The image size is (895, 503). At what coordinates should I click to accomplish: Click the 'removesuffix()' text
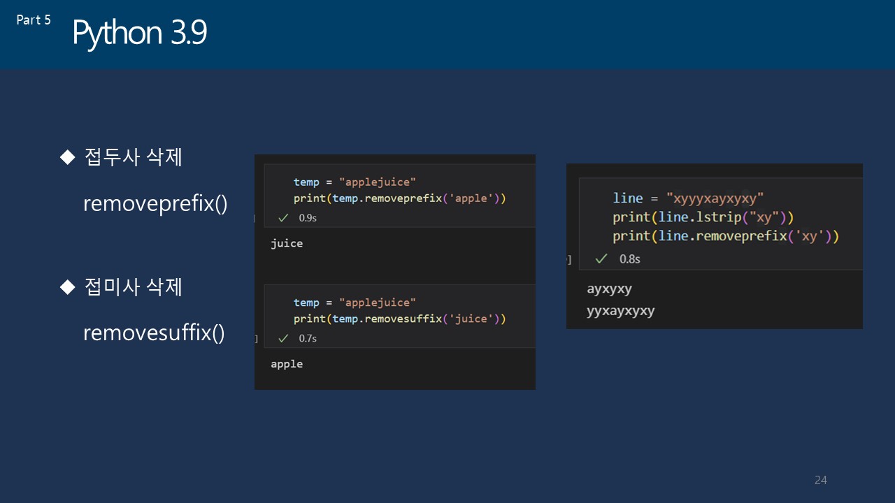click(x=154, y=333)
